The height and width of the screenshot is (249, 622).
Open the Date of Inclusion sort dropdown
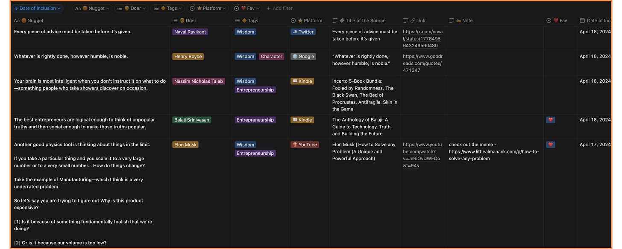point(38,8)
